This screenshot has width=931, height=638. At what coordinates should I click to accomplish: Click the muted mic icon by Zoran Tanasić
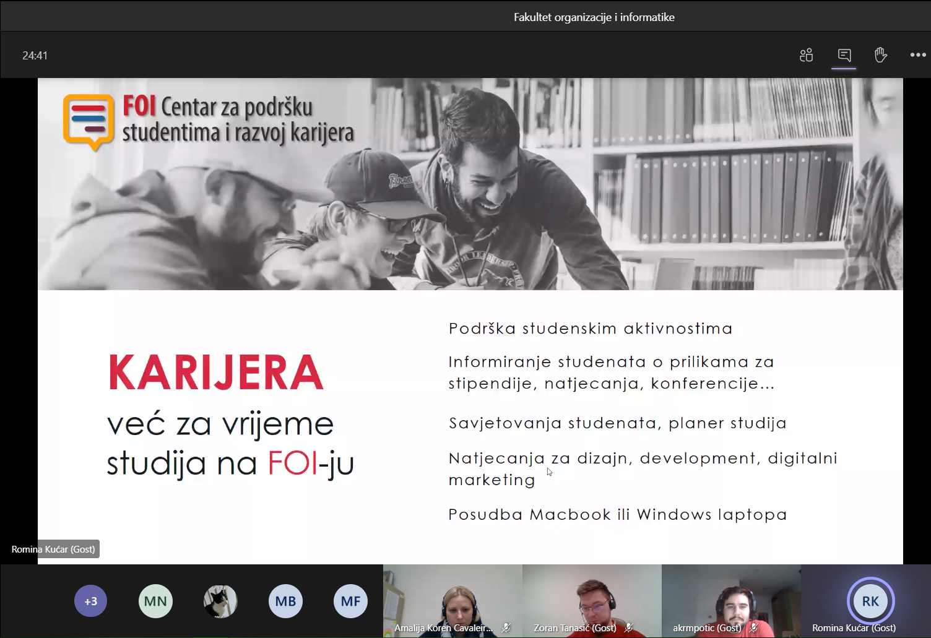click(x=628, y=627)
